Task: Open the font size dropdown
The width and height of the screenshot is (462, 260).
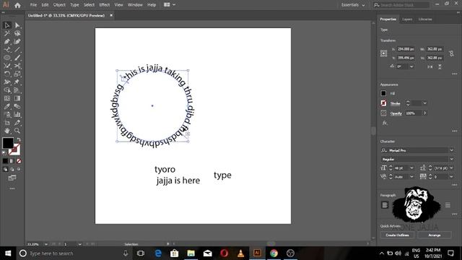Action: (411, 168)
